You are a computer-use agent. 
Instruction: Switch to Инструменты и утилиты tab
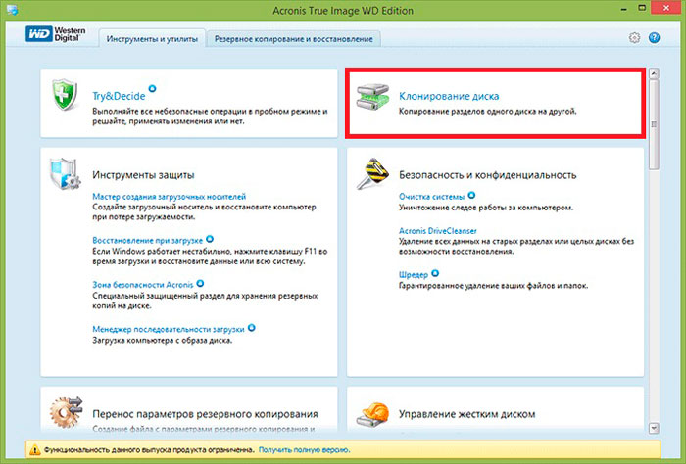[152, 39]
